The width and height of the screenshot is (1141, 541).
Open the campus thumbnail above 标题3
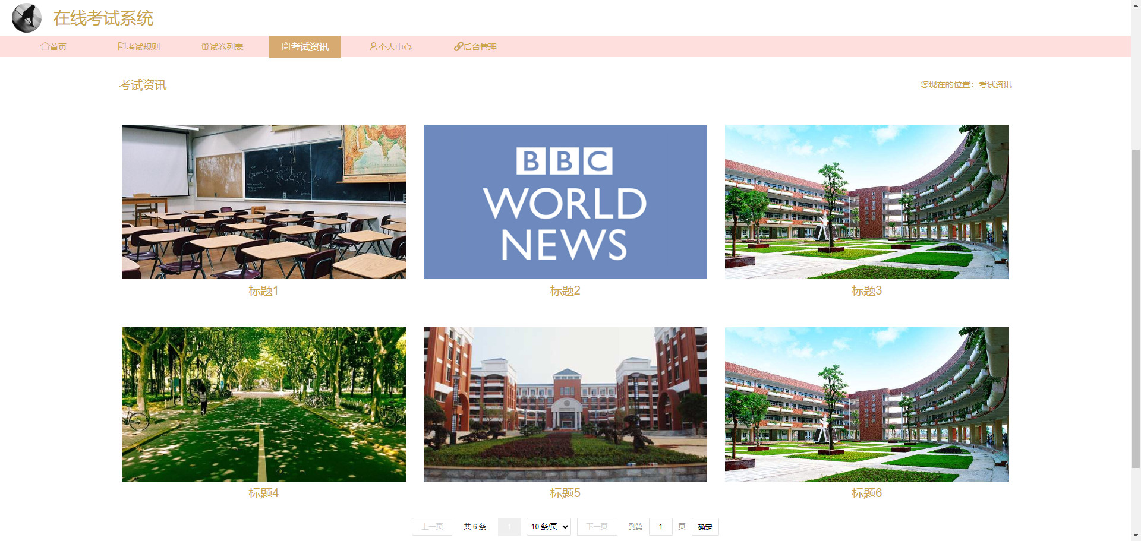pyautogui.click(x=867, y=202)
